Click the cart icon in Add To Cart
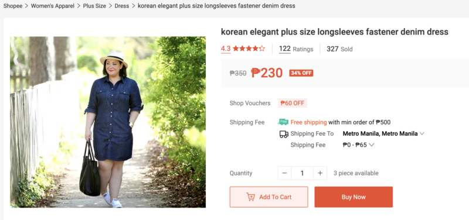This screenshot has width=469, height=220. pos(251,197)
